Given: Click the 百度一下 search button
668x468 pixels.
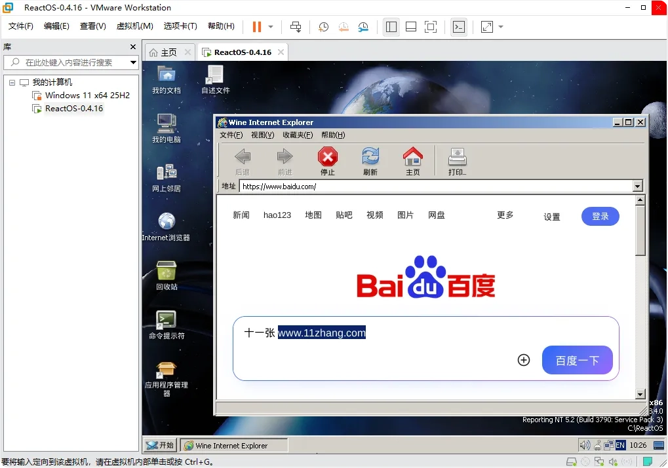Looking at the screenshot, I should (x=578, y=361).
